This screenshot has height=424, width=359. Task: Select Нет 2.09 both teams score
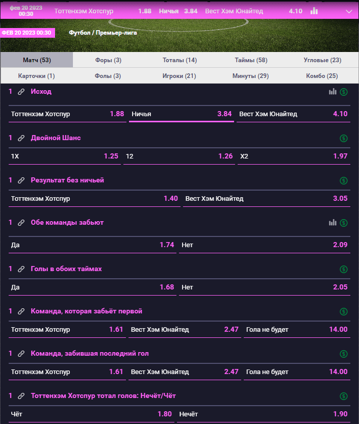coord(265,245)
